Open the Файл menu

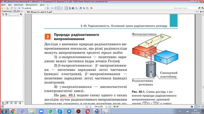coord(4,5)
